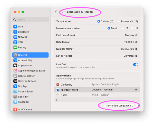Open Wi-Fi settings icon in sidebar
This screenshot has width=154, height=125.
pyautogui.click(x=15, y=27)
